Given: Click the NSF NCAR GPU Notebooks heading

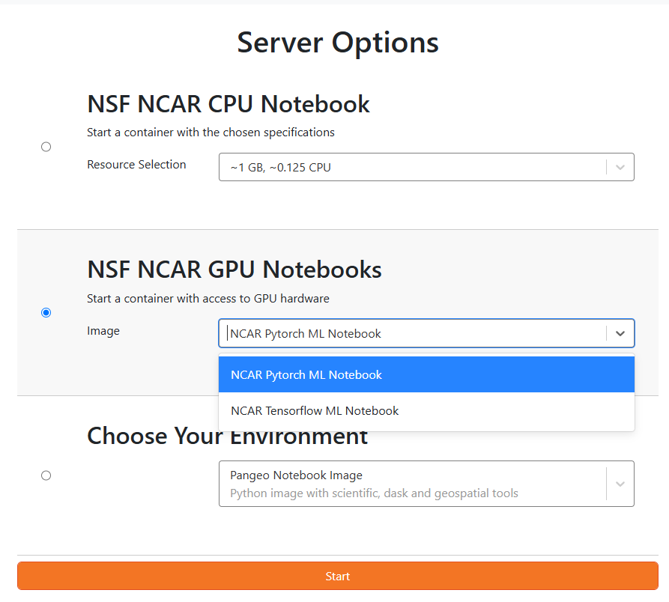Looking at the screenshot, I should (x=234, y=270).
